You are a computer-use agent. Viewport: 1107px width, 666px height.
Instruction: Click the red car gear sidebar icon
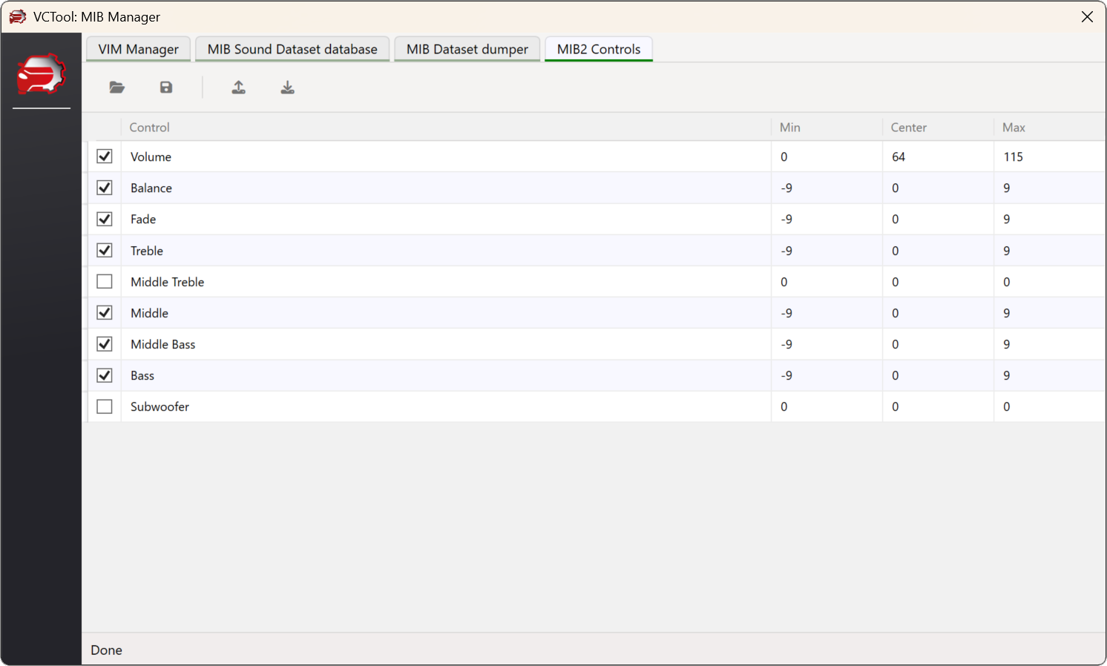42,74
